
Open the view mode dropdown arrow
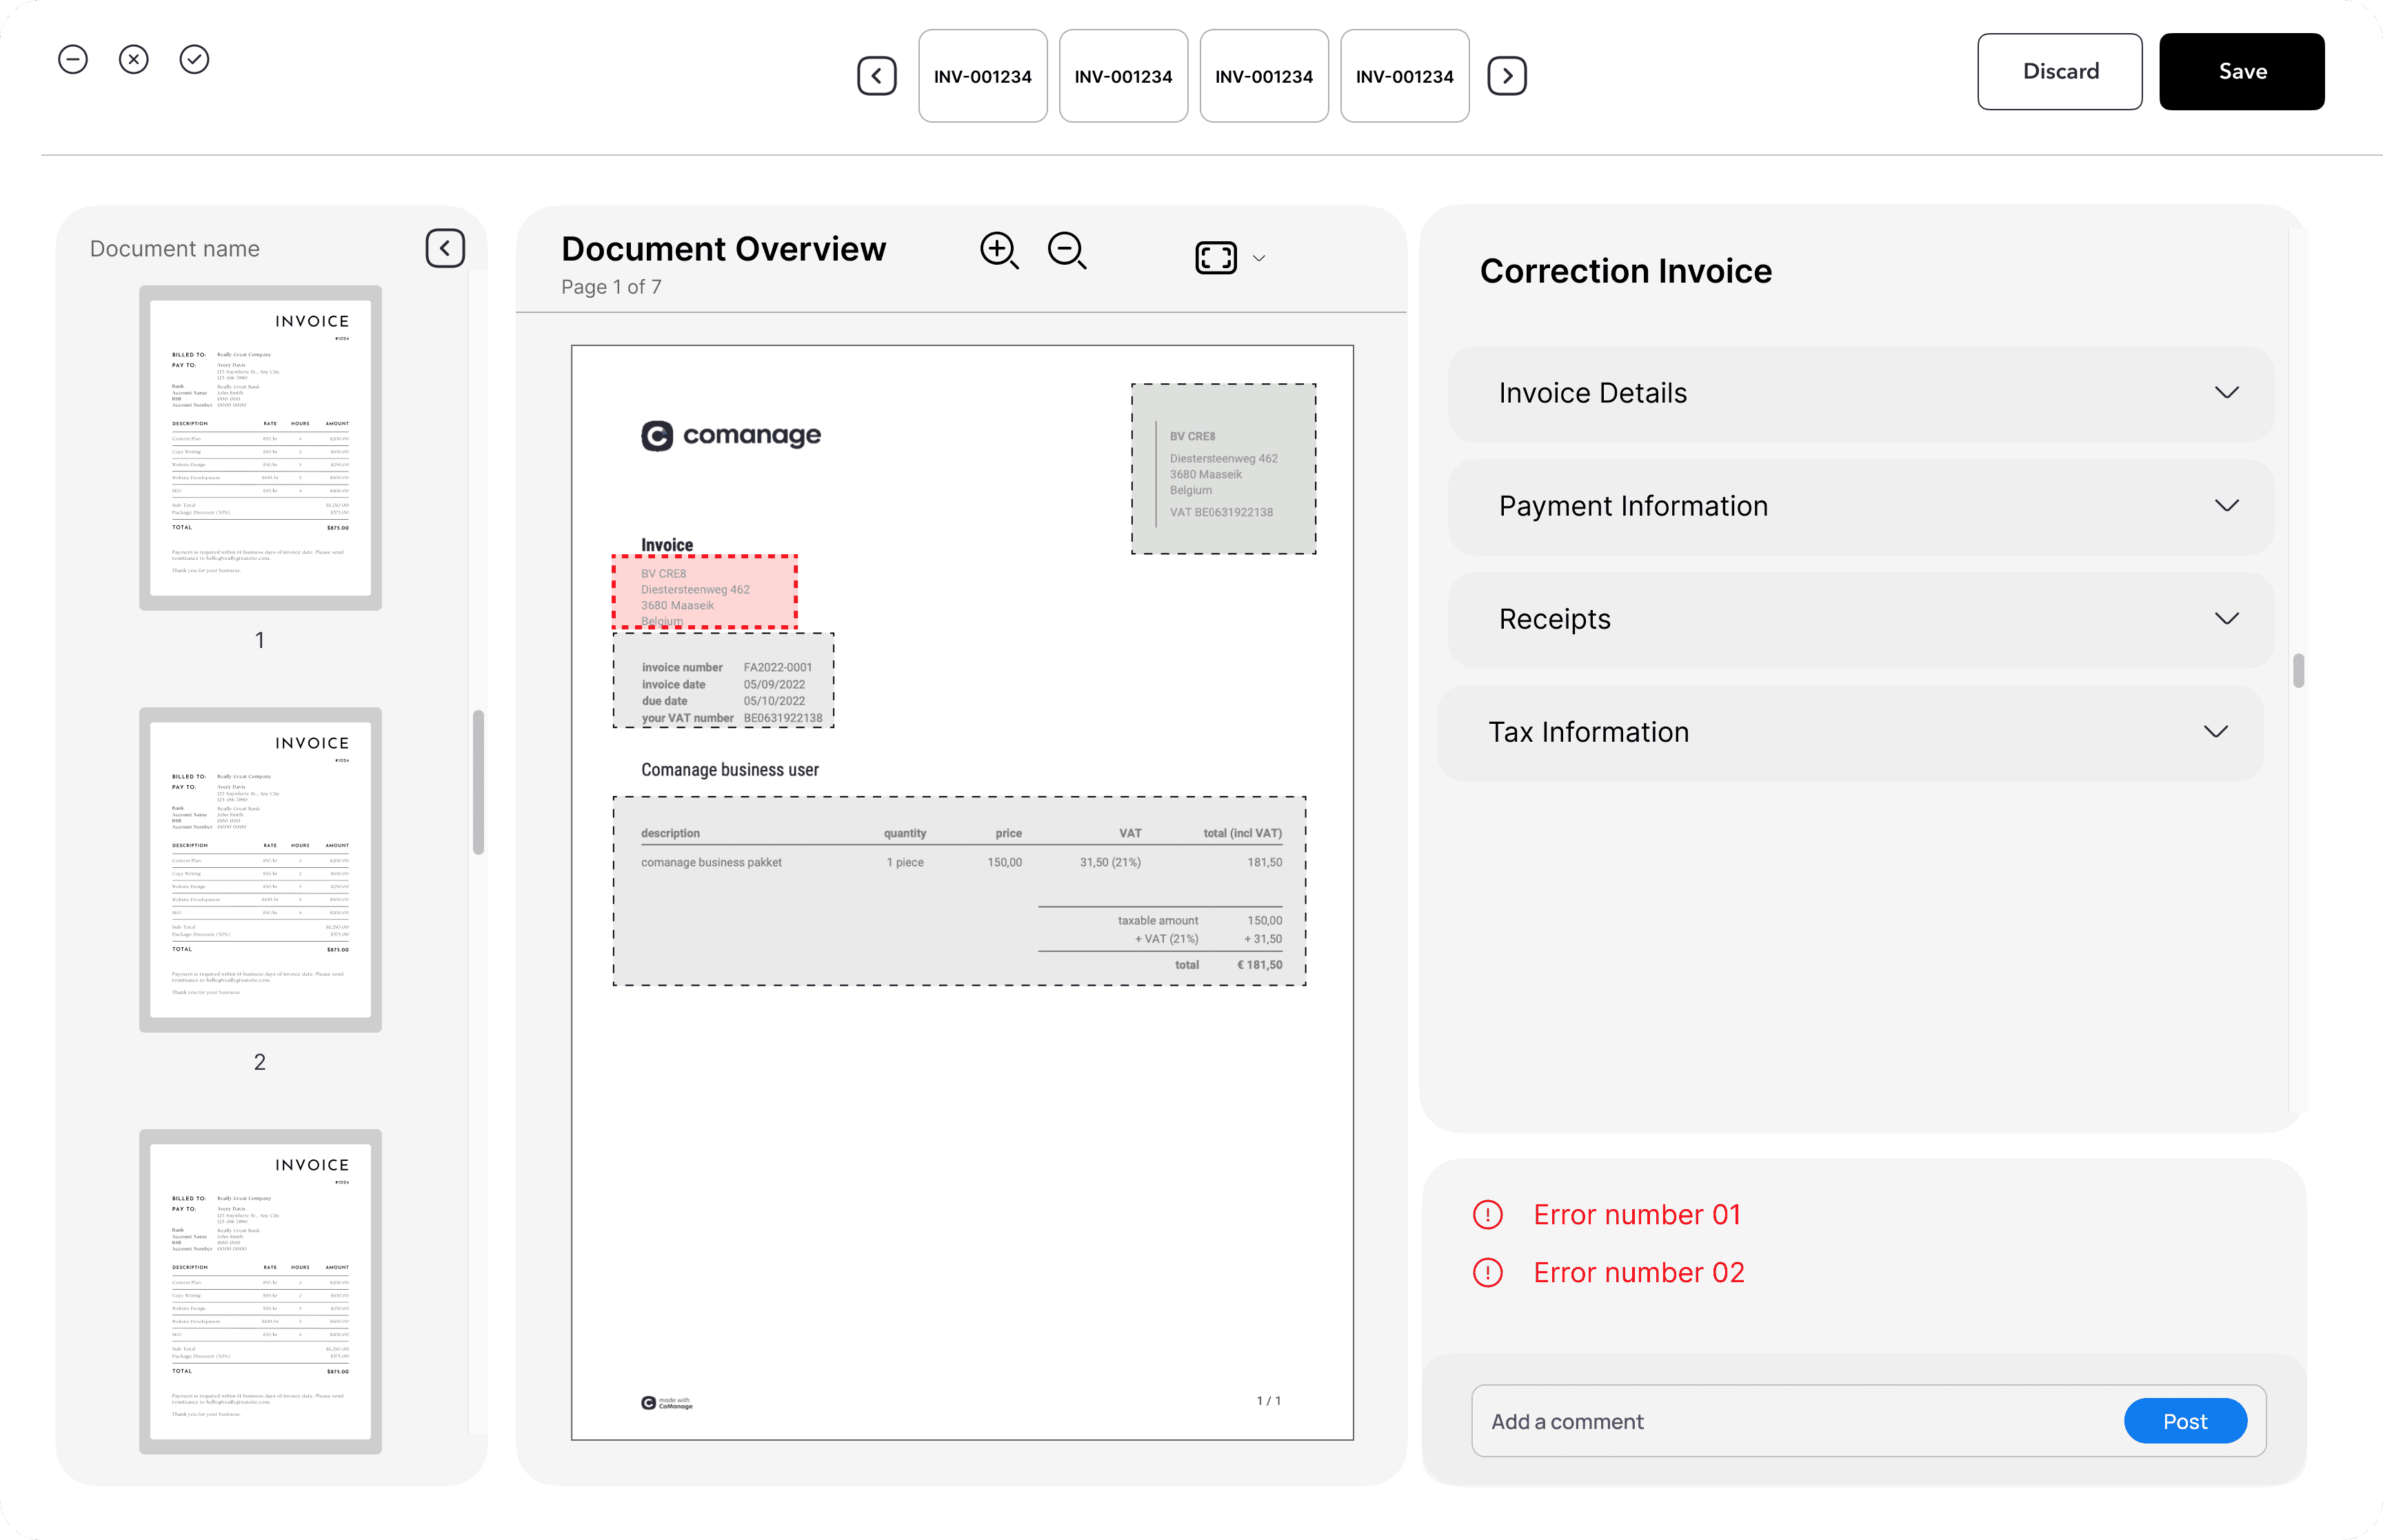pyautogui.click(x=1260, y=258)
